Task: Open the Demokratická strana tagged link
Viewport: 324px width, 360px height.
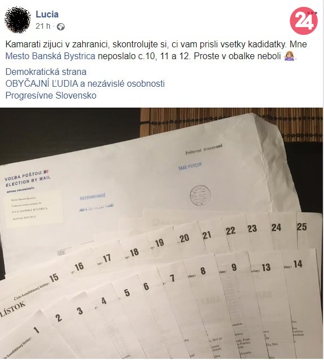Action: pos(46,72)
